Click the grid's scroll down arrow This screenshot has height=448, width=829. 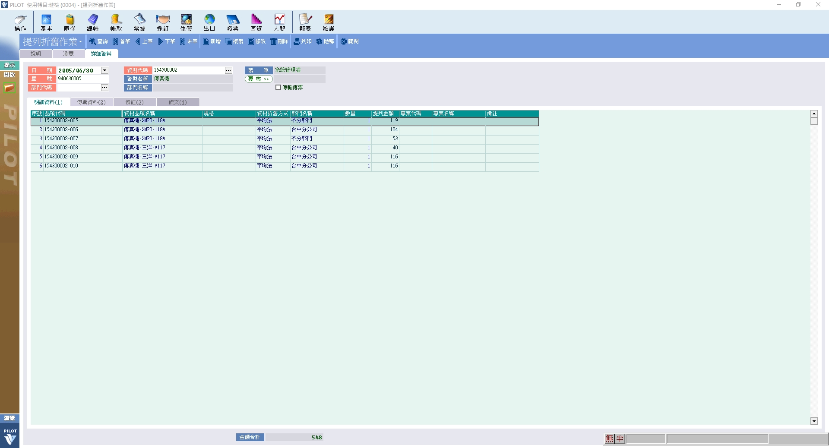[x=814, y=421]
